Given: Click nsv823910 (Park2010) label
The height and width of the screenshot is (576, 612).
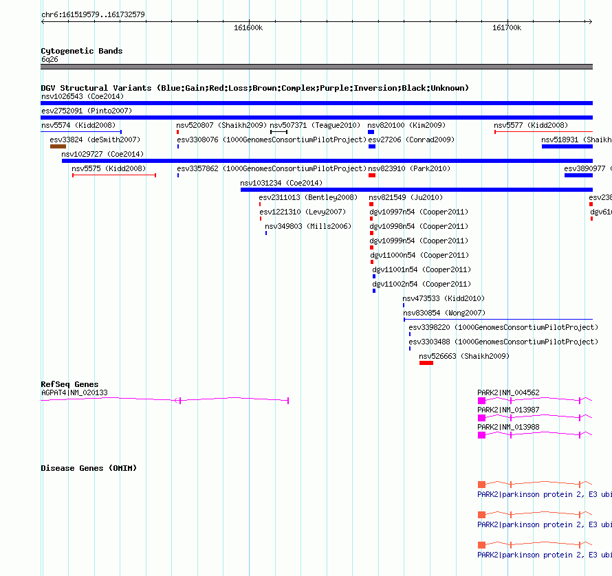Looking at the screenshot, I should (x=409, y=168).
